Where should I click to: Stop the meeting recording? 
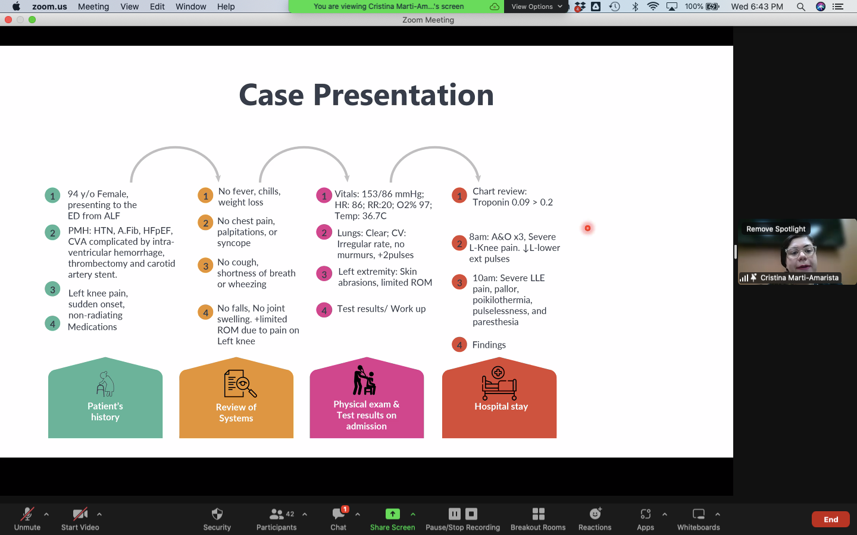pyautogui.click(x=471, y=514)
